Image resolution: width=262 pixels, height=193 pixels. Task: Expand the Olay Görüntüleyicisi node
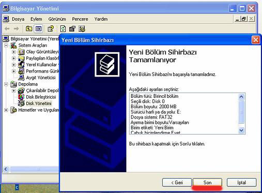pyautogui.click(x=14, y=52)
